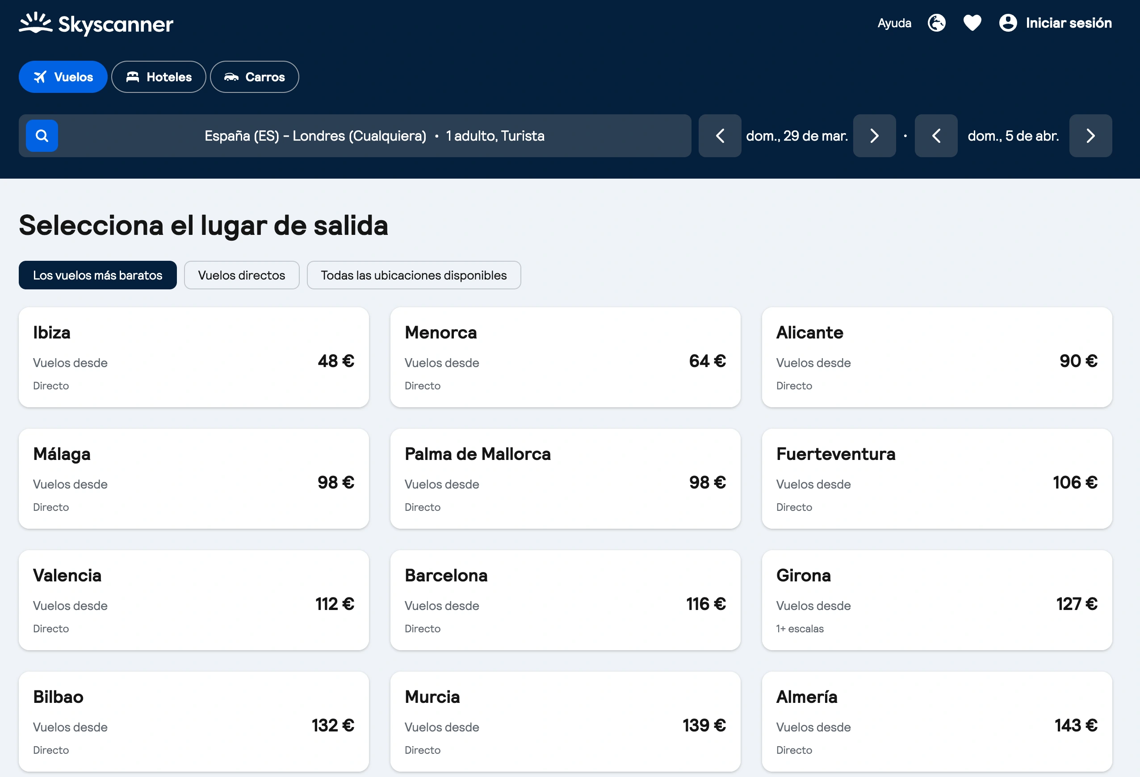Open language and region settings via globe icon
Viewport: 1140px width, 777px height.
click(x=936, y=22)
